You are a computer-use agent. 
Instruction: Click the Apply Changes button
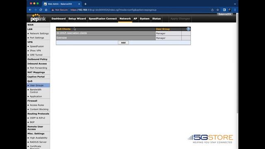180,19
